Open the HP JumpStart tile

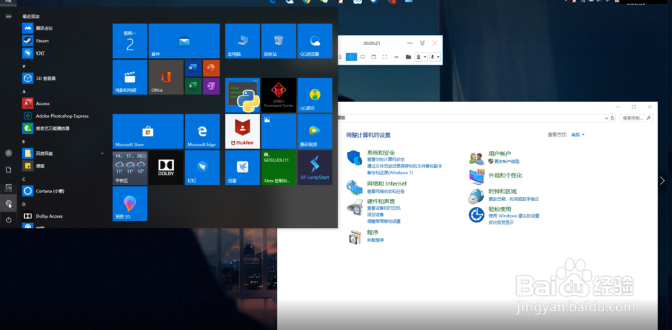(x=315, y=167)
